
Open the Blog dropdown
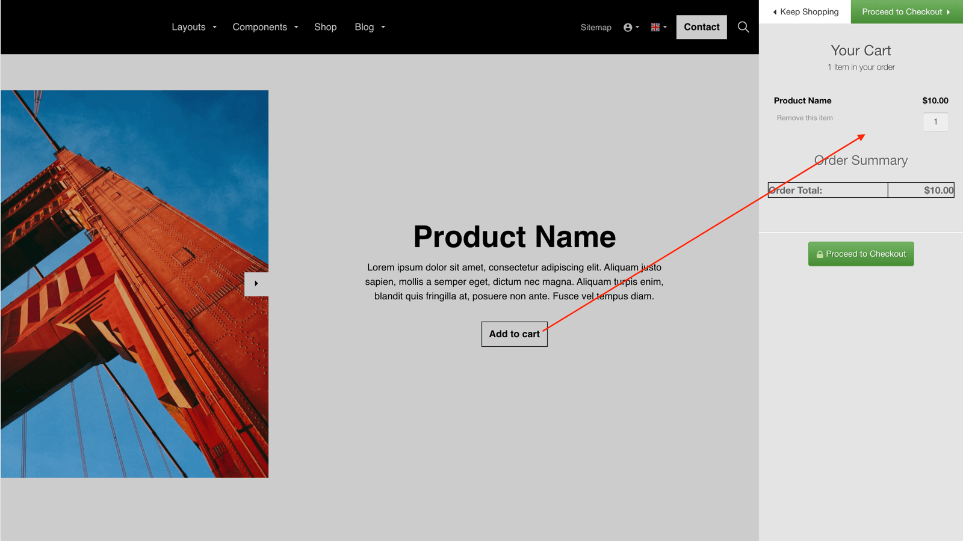pyautogui.click(x=364, y=27)
